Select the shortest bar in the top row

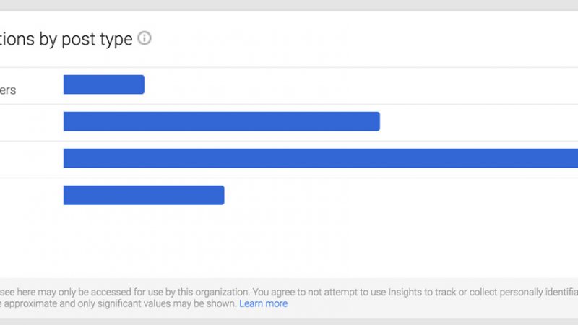[103, 84]
